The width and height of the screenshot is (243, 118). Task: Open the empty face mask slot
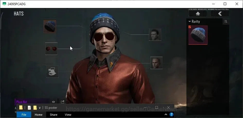(x=52, y=71)
